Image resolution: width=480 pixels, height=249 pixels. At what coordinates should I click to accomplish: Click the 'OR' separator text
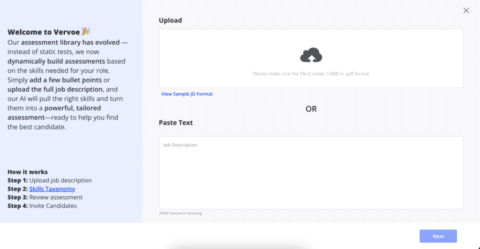coord(311,109)
